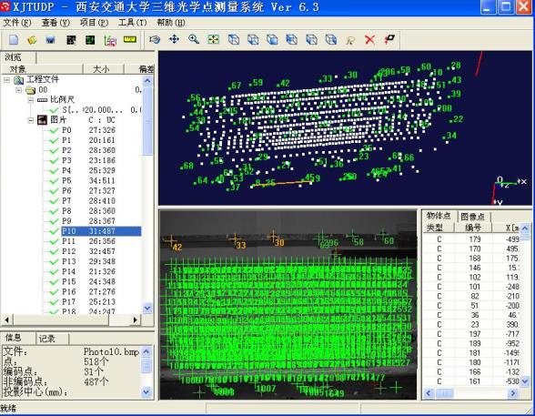Click the down arrow of the tree's vertical scrollbar

click(x=147, y=309)
